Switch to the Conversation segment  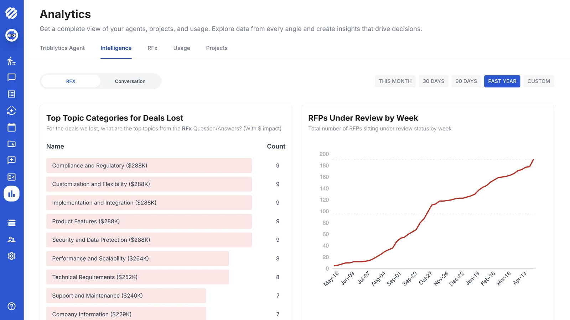click(x=130, y=81)
